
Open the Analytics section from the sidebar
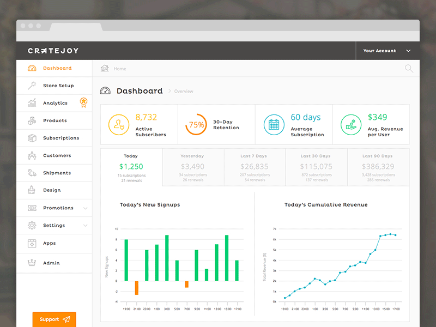(x=33, y=103)
